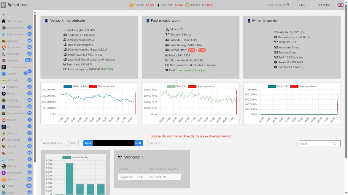348x195 pixels.
Task: Click the sidebar vertical scrollbar
Action: coord(35,88)
